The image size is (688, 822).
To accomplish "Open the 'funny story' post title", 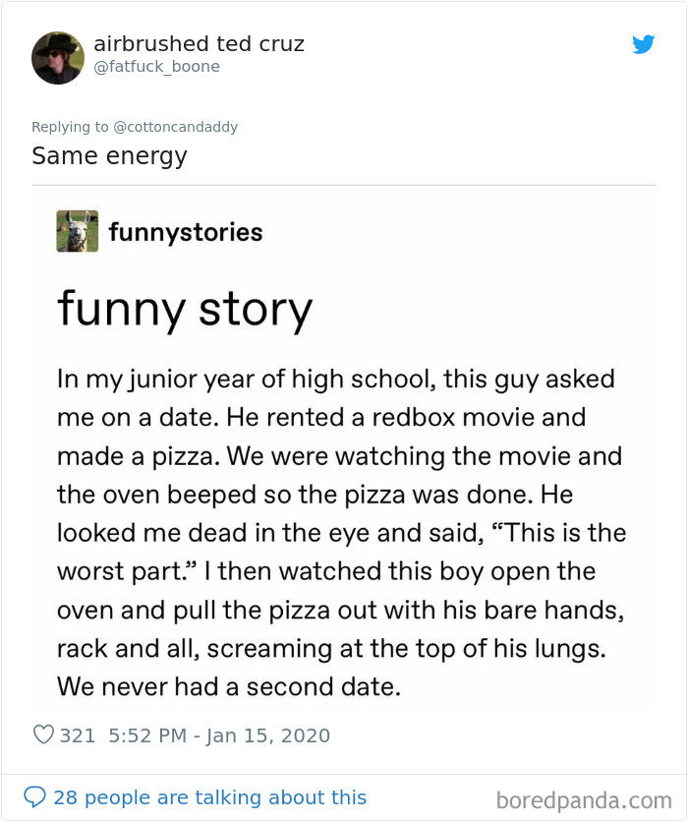I will 185,310.
